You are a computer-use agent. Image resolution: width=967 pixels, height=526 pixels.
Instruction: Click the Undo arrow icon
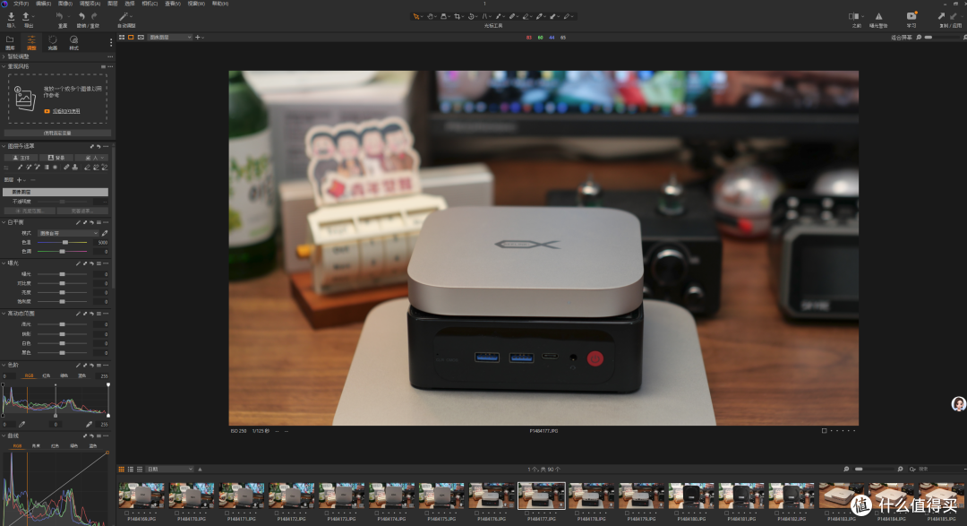click(x=81, y=17)
